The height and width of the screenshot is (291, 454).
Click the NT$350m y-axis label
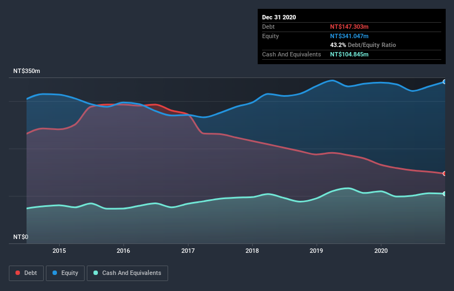[x=27, y=71]
